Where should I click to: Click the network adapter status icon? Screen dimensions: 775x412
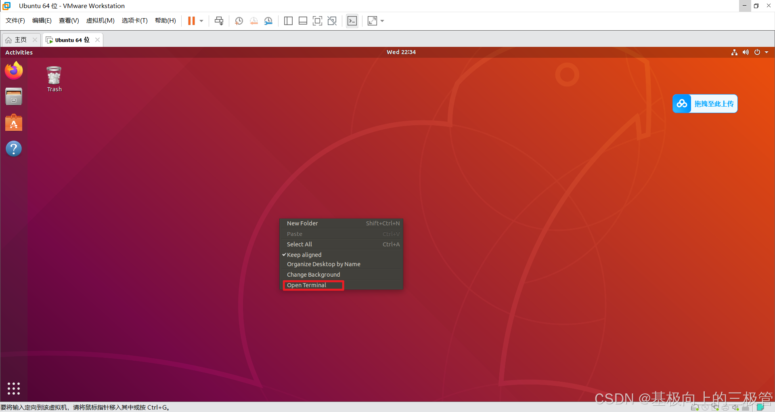click(x=715, y=408)
